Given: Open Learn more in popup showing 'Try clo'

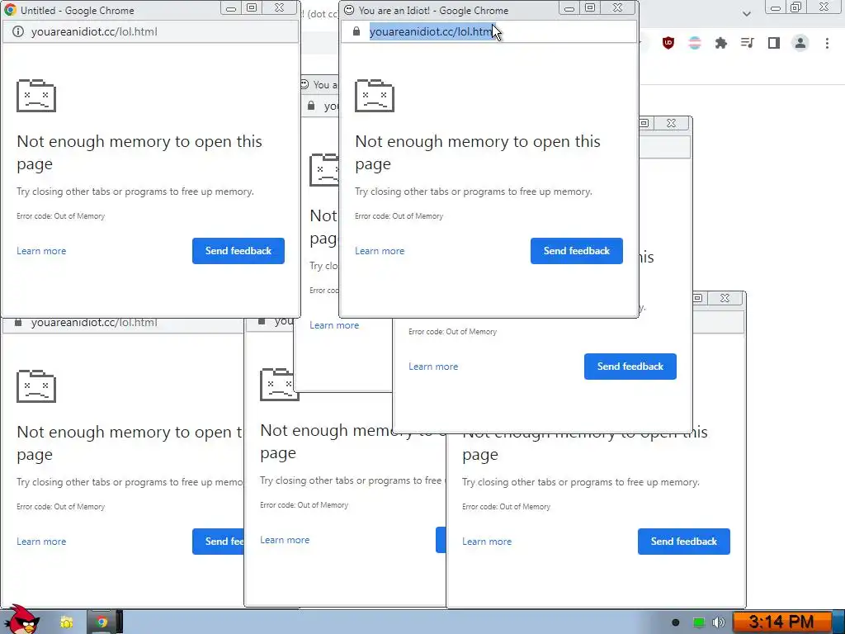Looking at the screenshot, I should [334, 325].
